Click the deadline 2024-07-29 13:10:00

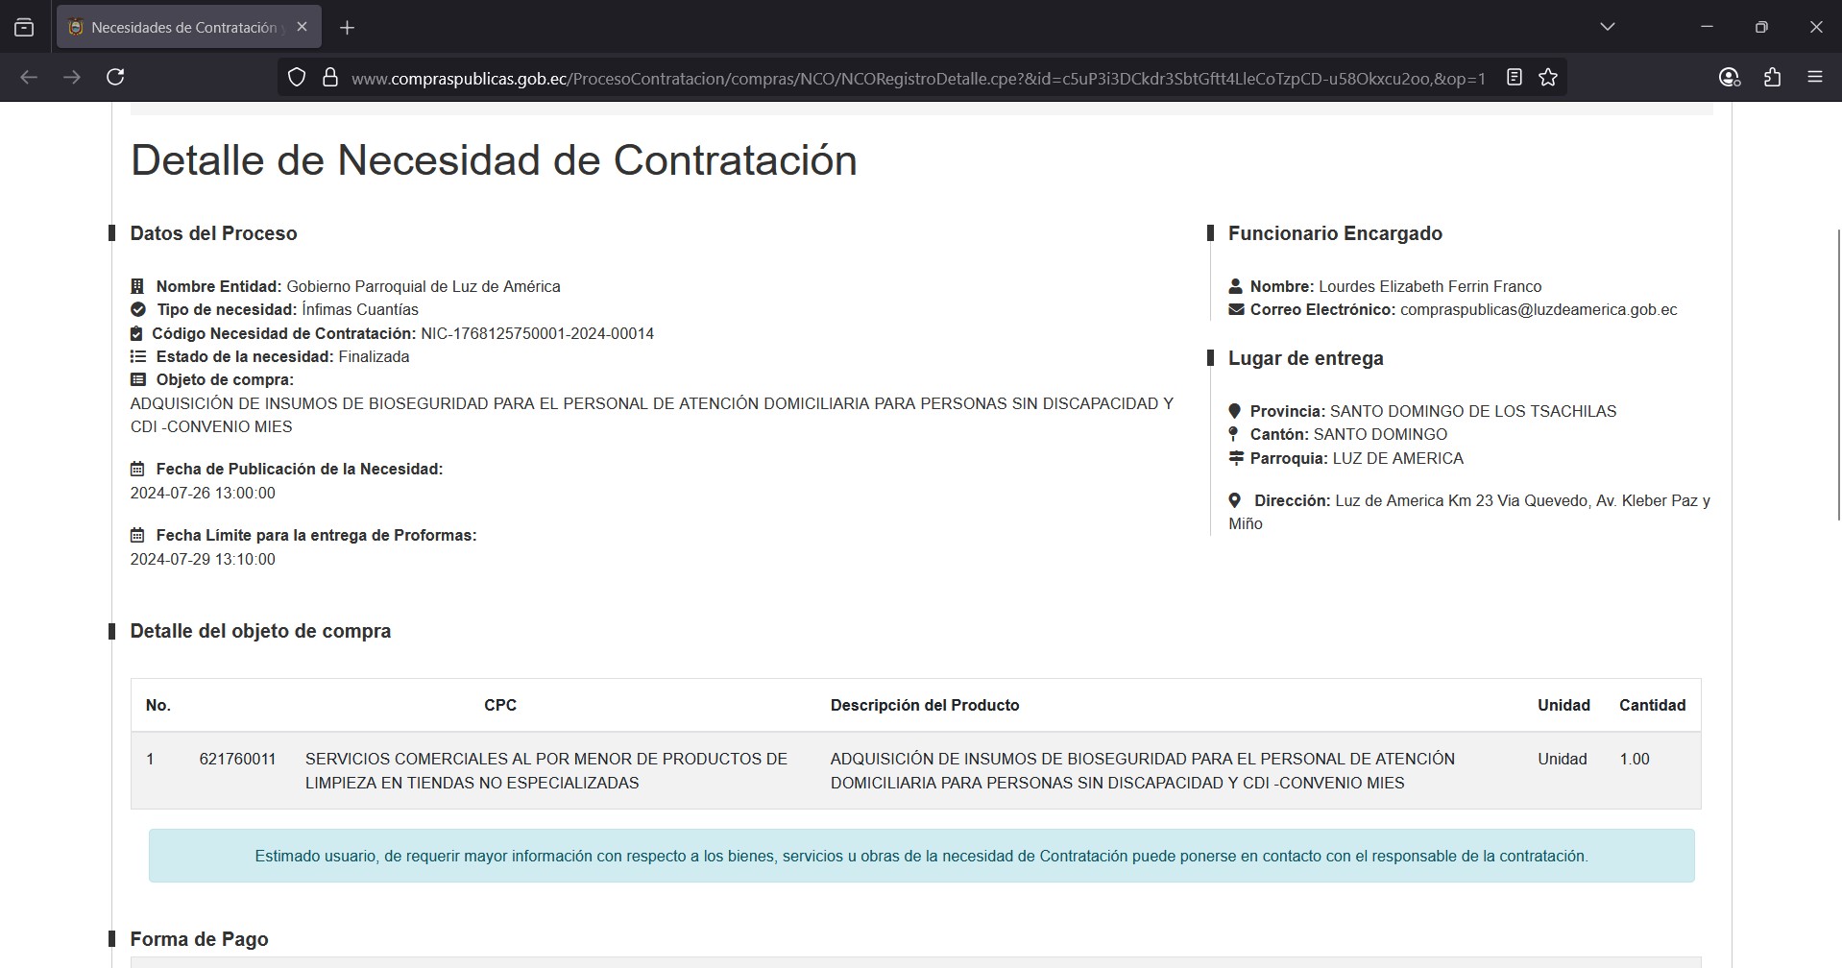(203, 559)
